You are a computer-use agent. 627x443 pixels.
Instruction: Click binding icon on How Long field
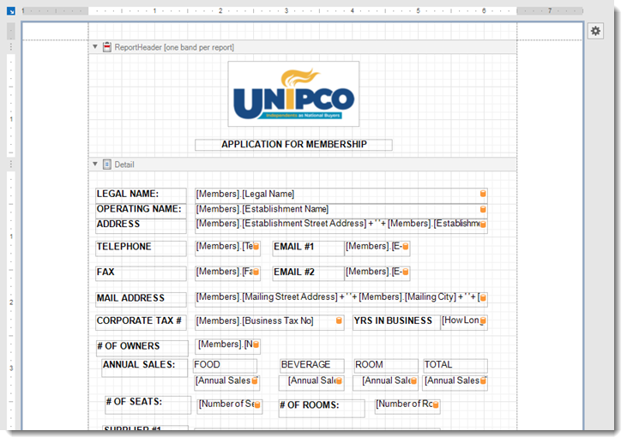[x=483, y=322]
